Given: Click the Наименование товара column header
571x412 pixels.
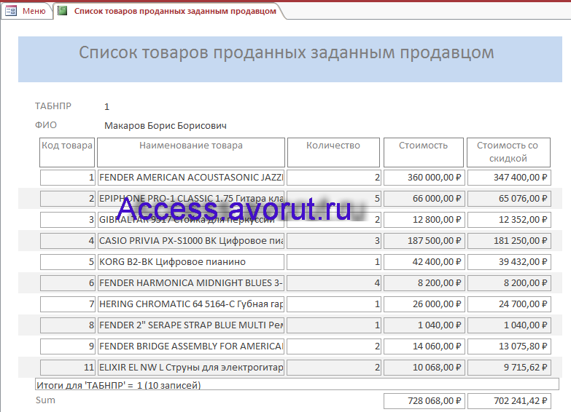Looking at the screenshot, I should (x=191, y=152).
